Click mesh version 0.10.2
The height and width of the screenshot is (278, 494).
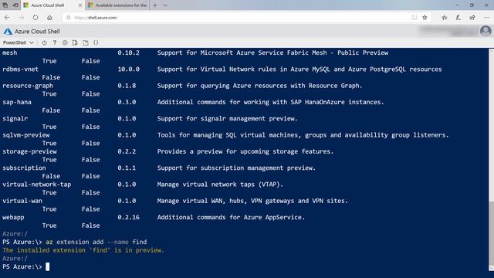tap(129, 53)
